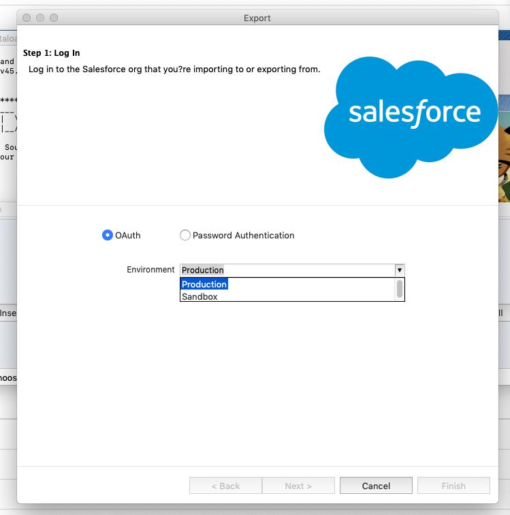The image size is (510, 515).
Task: Close the Export dialog window
Action: pos(27,18)
